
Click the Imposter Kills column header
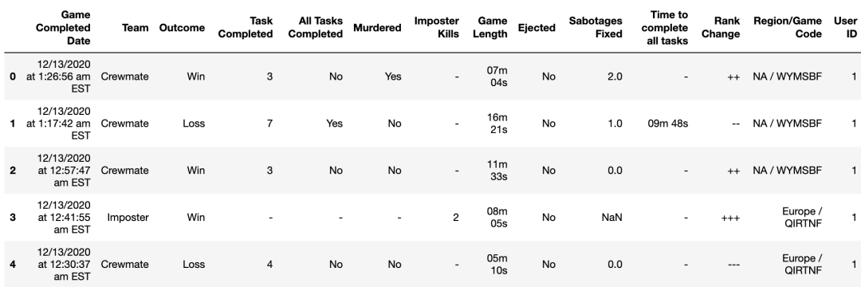(437, 27)
